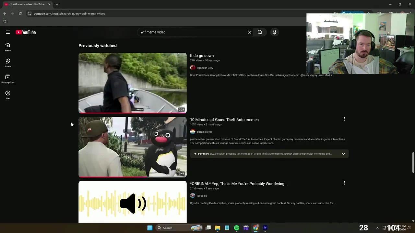Open Spotify from the taskbar
415x233 pixels.
(236, 228)
